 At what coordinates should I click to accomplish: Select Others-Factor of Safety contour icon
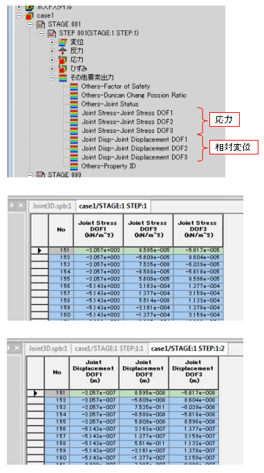[x=74, y=87]
